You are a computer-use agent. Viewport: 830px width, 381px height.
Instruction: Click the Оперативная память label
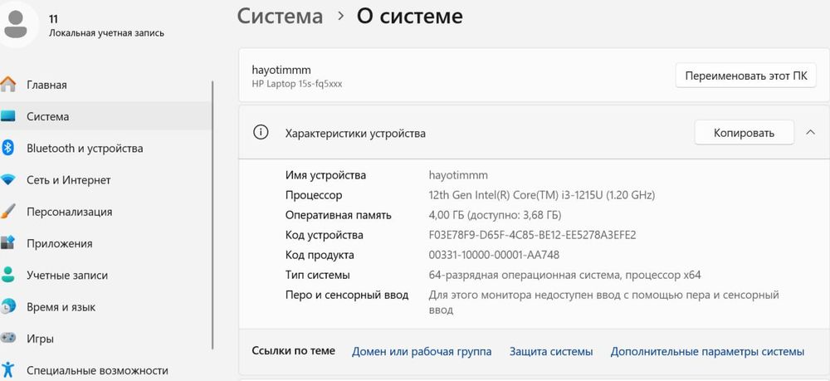coord(339,215)
